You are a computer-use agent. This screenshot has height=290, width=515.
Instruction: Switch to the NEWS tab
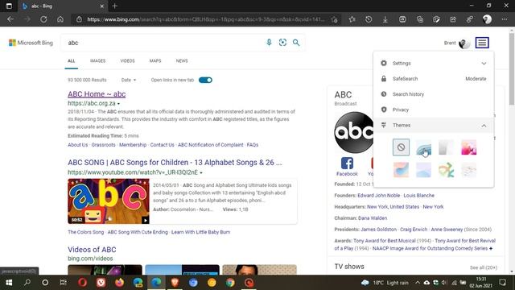point(182,61)
